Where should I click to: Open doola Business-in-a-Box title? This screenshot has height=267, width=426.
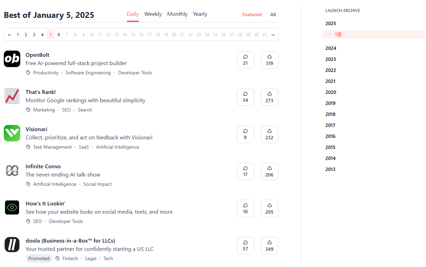(x=70, y=241)
